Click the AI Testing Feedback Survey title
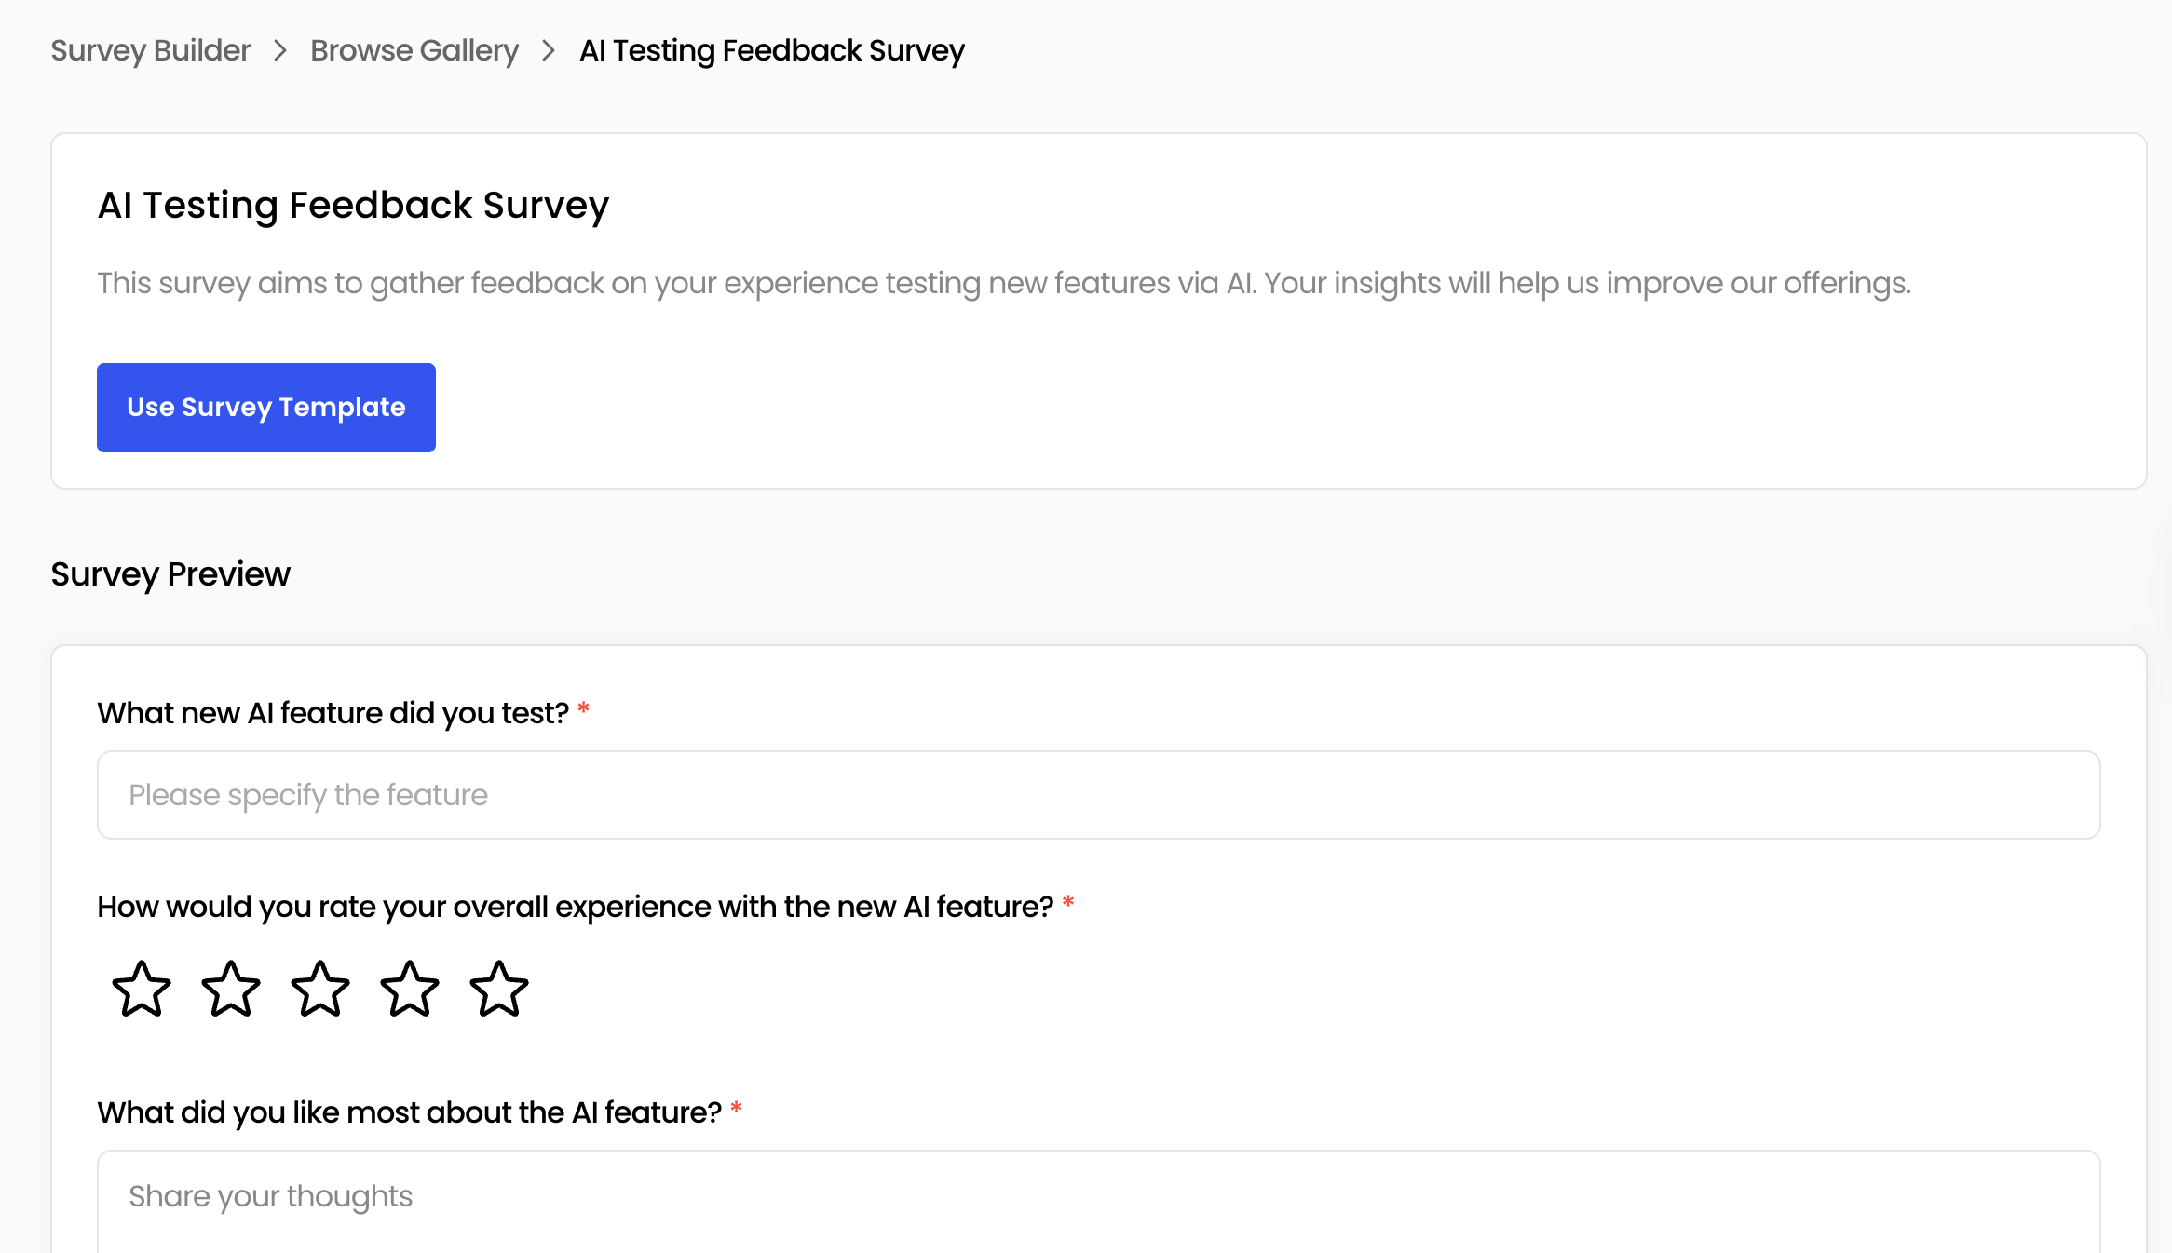 coord(353,205)
